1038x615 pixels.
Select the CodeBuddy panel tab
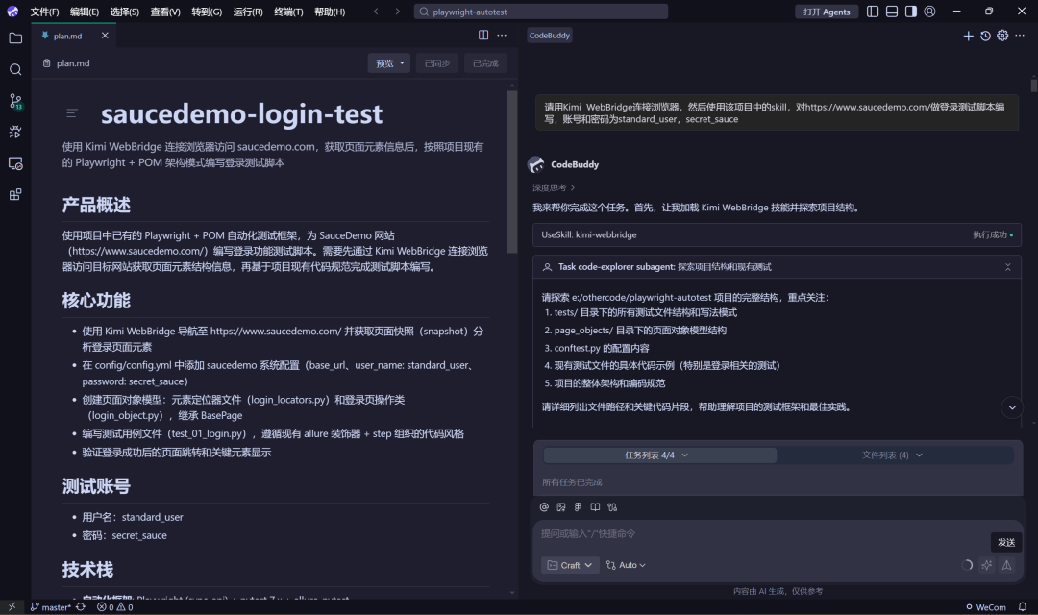[550, 36]
